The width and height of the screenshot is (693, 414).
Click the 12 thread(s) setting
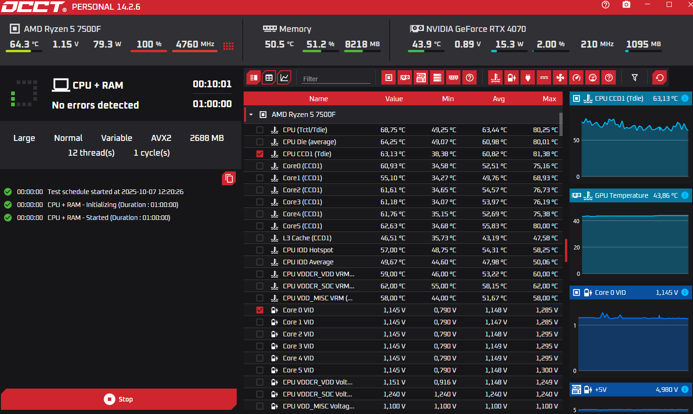91,153
